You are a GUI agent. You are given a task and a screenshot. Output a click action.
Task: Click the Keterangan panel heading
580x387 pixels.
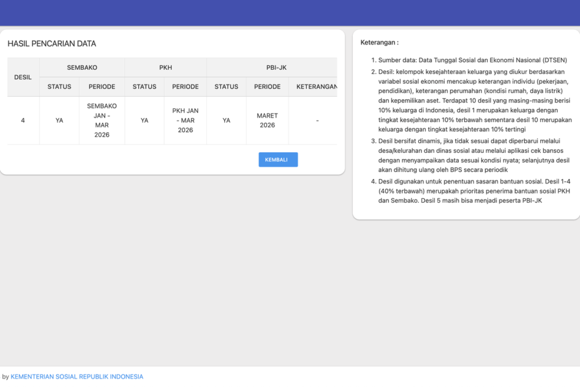point(379,42)
